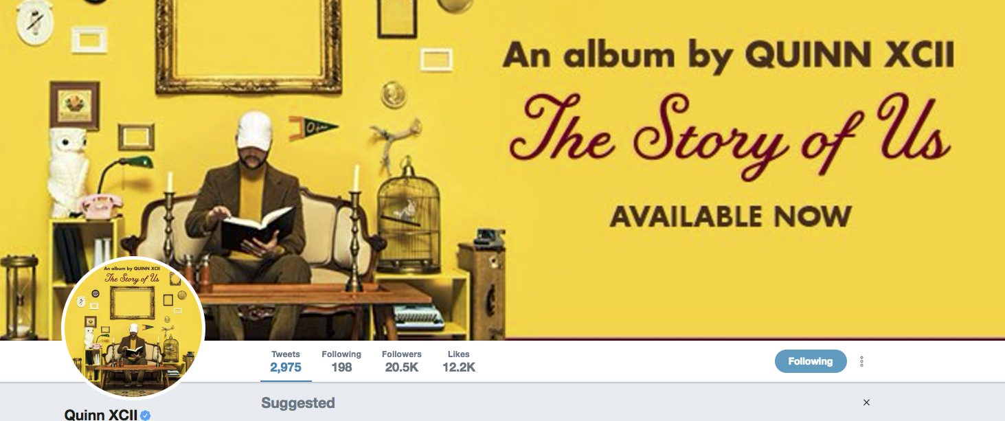This screenshot has width=1005, height=421.
Task: Open the Following 198 list
Action: [341, 362]
